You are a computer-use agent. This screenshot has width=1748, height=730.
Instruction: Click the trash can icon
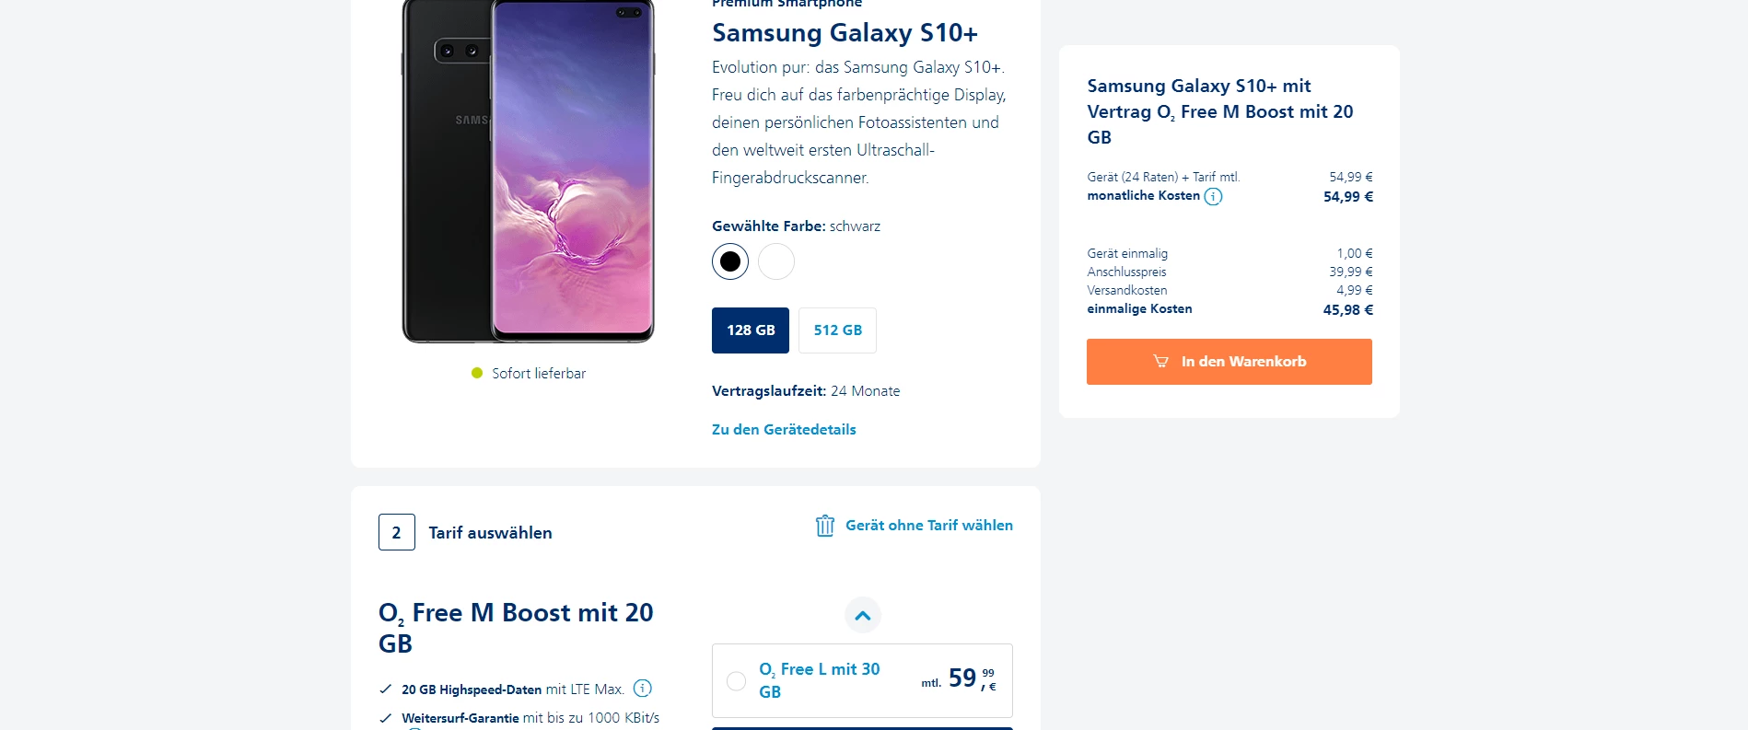click(824, 526)
